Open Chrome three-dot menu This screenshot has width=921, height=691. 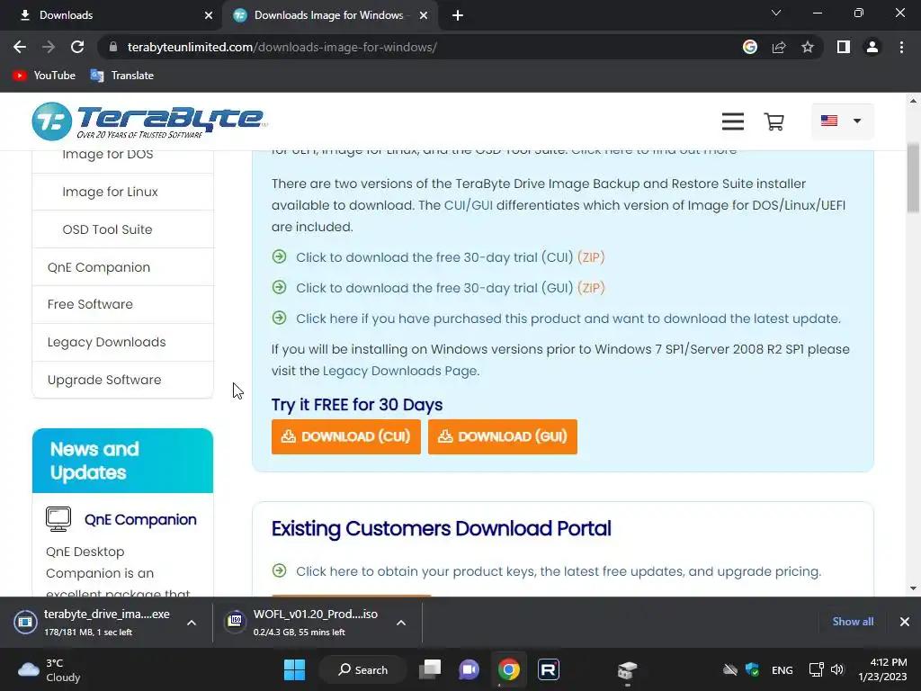coord(901,47)
